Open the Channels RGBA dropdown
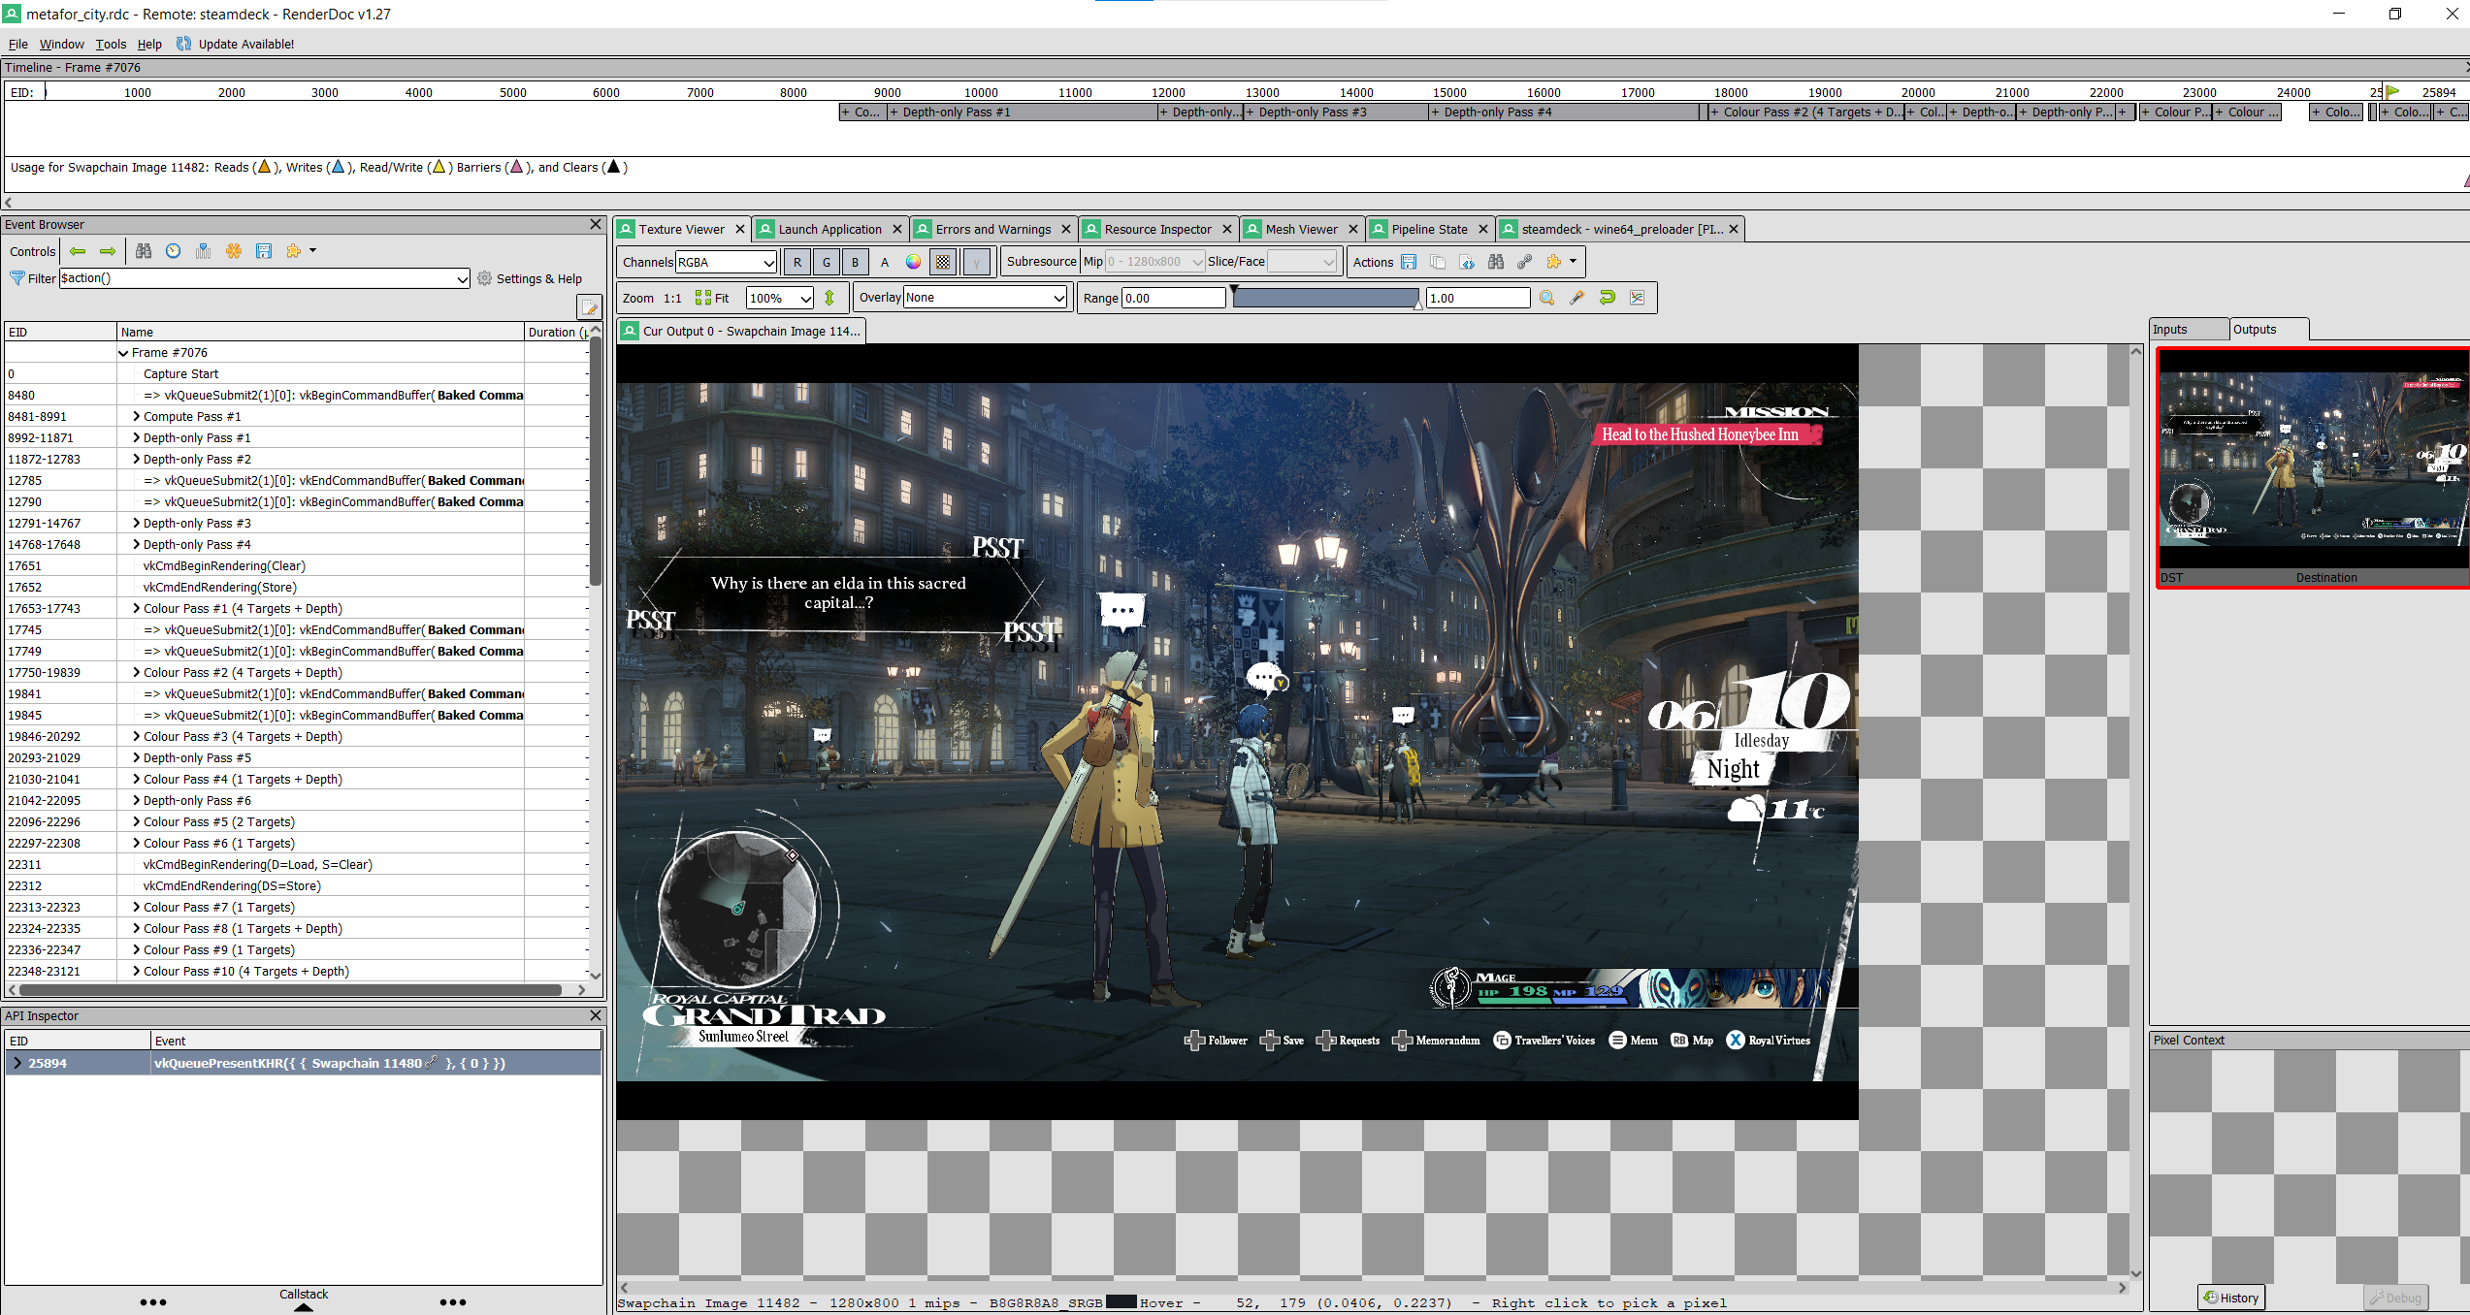 pyautogui.click(x=726, y=262)
